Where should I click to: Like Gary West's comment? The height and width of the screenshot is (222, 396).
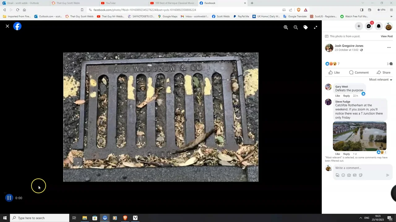338,96
